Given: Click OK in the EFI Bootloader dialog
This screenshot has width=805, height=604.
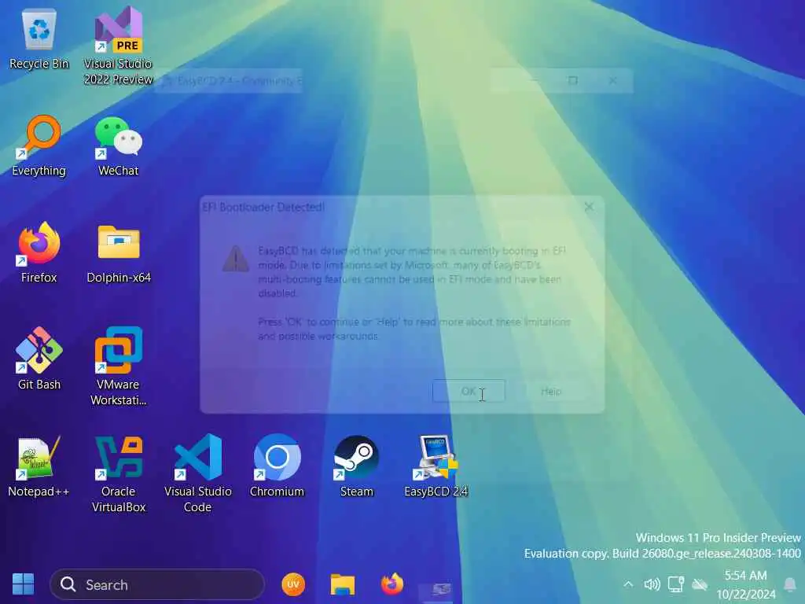Looking at the screenshot, I should 469,392.
